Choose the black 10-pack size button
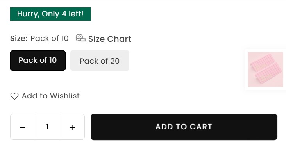The image size is (286, 141). coord(38,61)
